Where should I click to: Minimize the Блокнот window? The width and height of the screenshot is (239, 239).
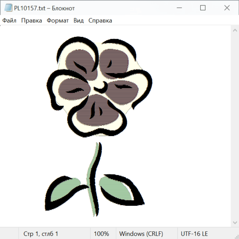tap(179, 8)
